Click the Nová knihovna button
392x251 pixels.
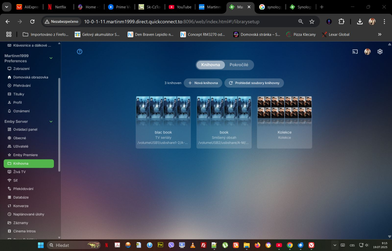coord(203,83)
